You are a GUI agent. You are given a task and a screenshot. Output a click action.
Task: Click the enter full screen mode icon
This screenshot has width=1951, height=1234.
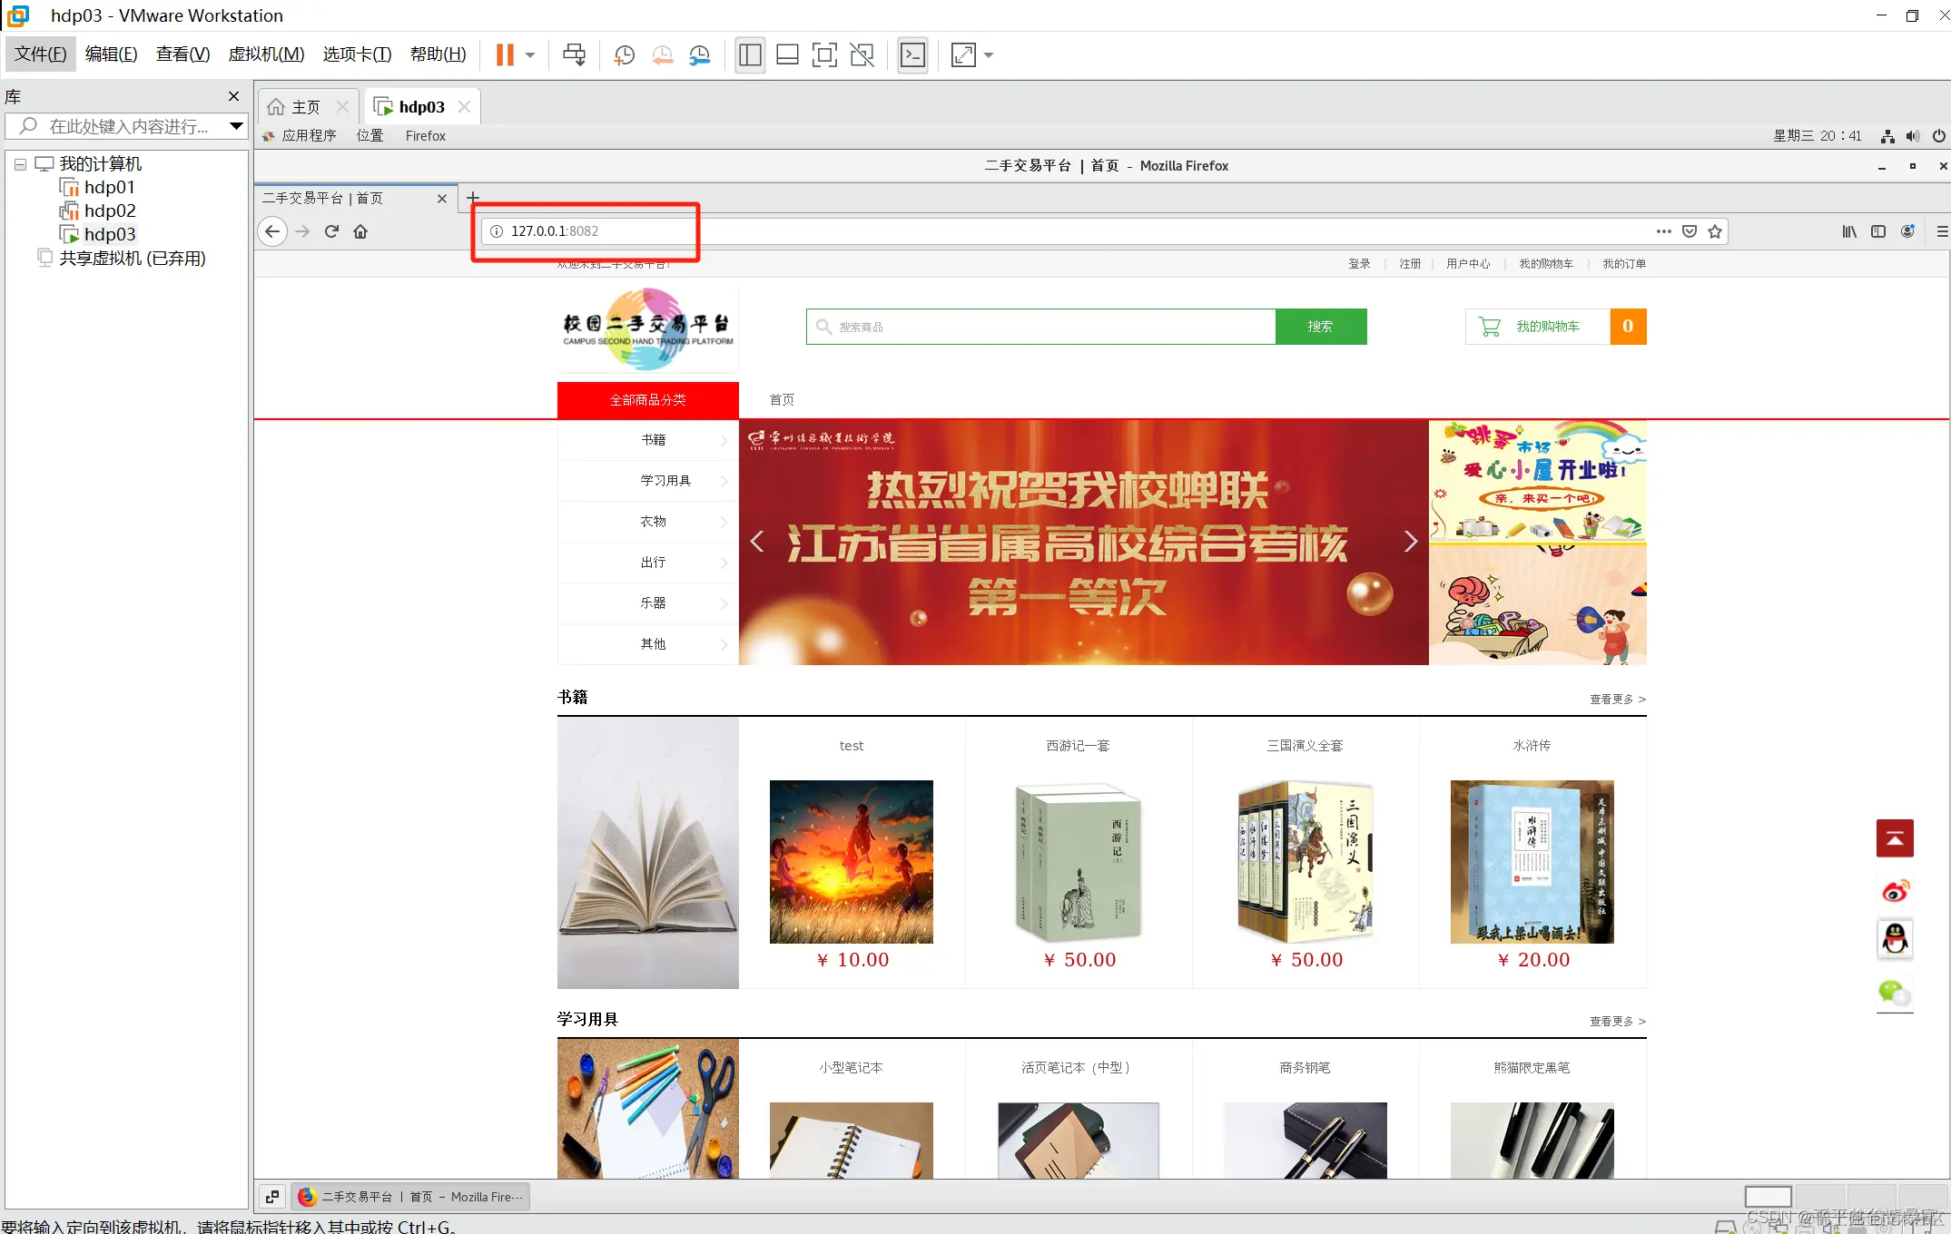[x=824, y=55]
